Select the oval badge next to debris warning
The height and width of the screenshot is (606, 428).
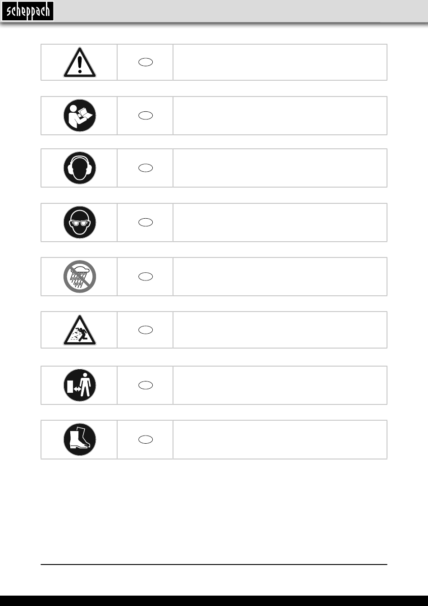(146, 330)
